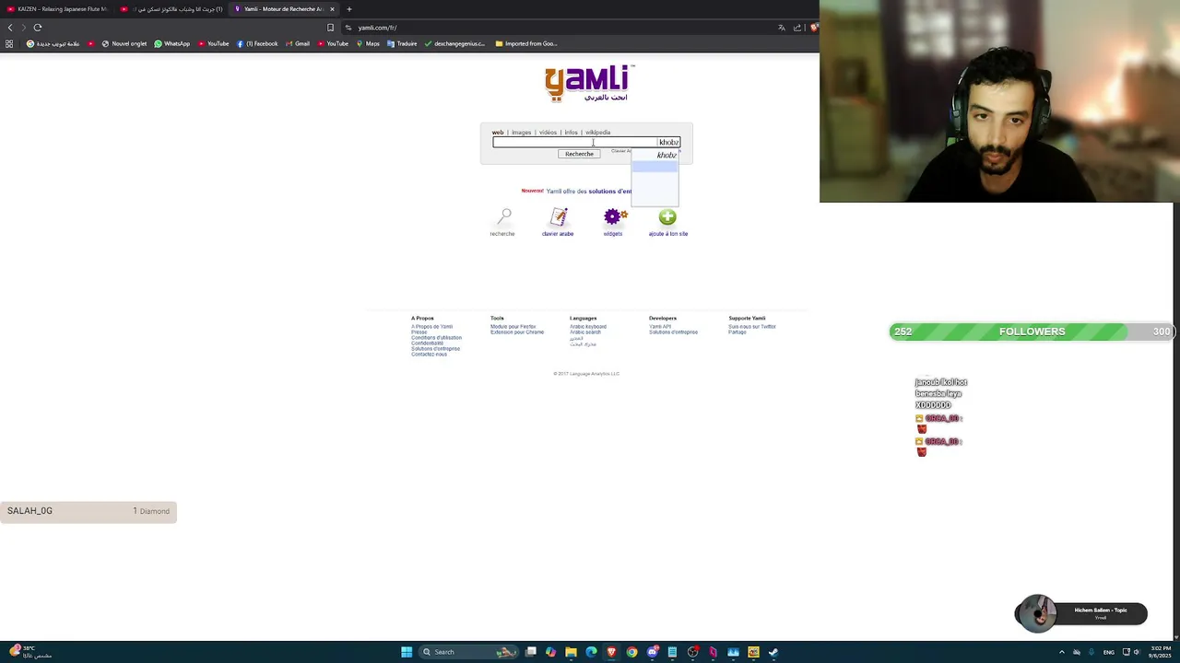This screenshot has width=1180, height=663.
Task: Open the clock showing 3:02 PM
Action: pyautogui.click(x=1158, y=652)
